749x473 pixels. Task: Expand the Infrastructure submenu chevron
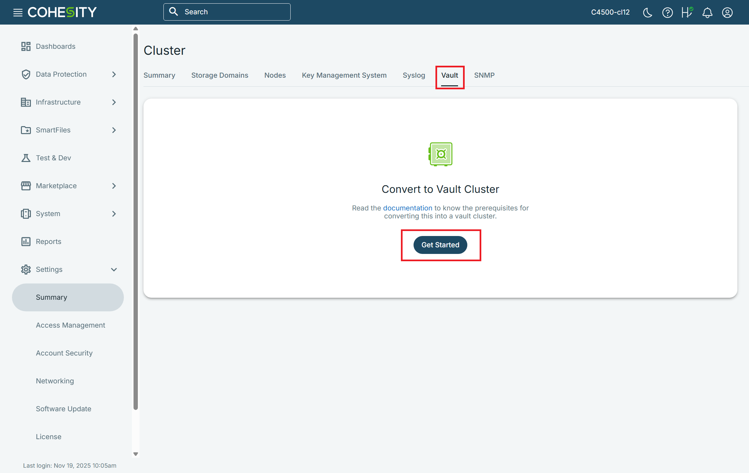114,102
